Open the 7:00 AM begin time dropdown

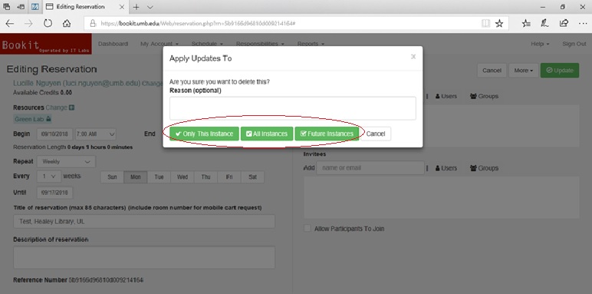click(x=96, y=134)
